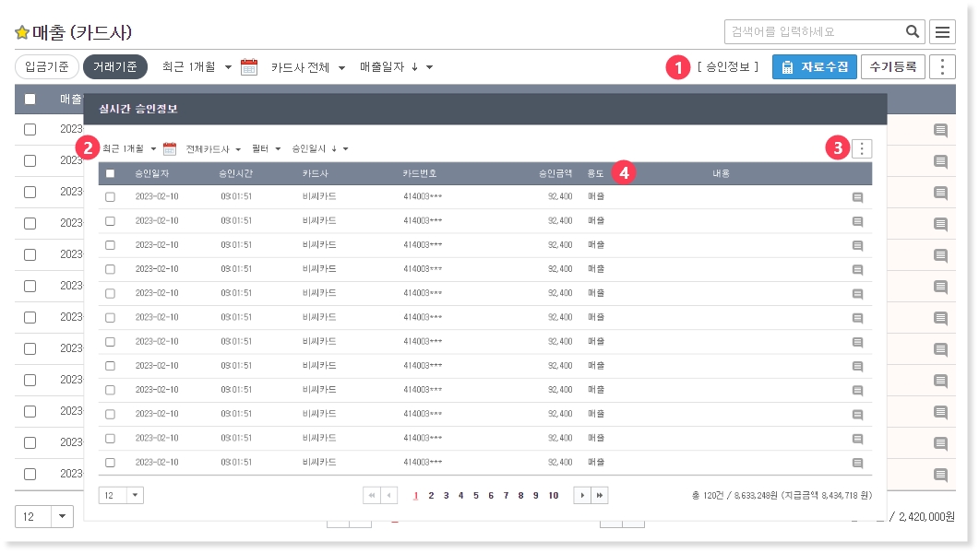Open the calendar icon next to 최근 1개월 in main toolbar
Image resolution: width=979 pixels, height=553 pixels.
[249, 67]
